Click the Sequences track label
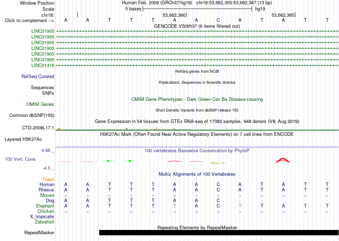 click(42, 87)
